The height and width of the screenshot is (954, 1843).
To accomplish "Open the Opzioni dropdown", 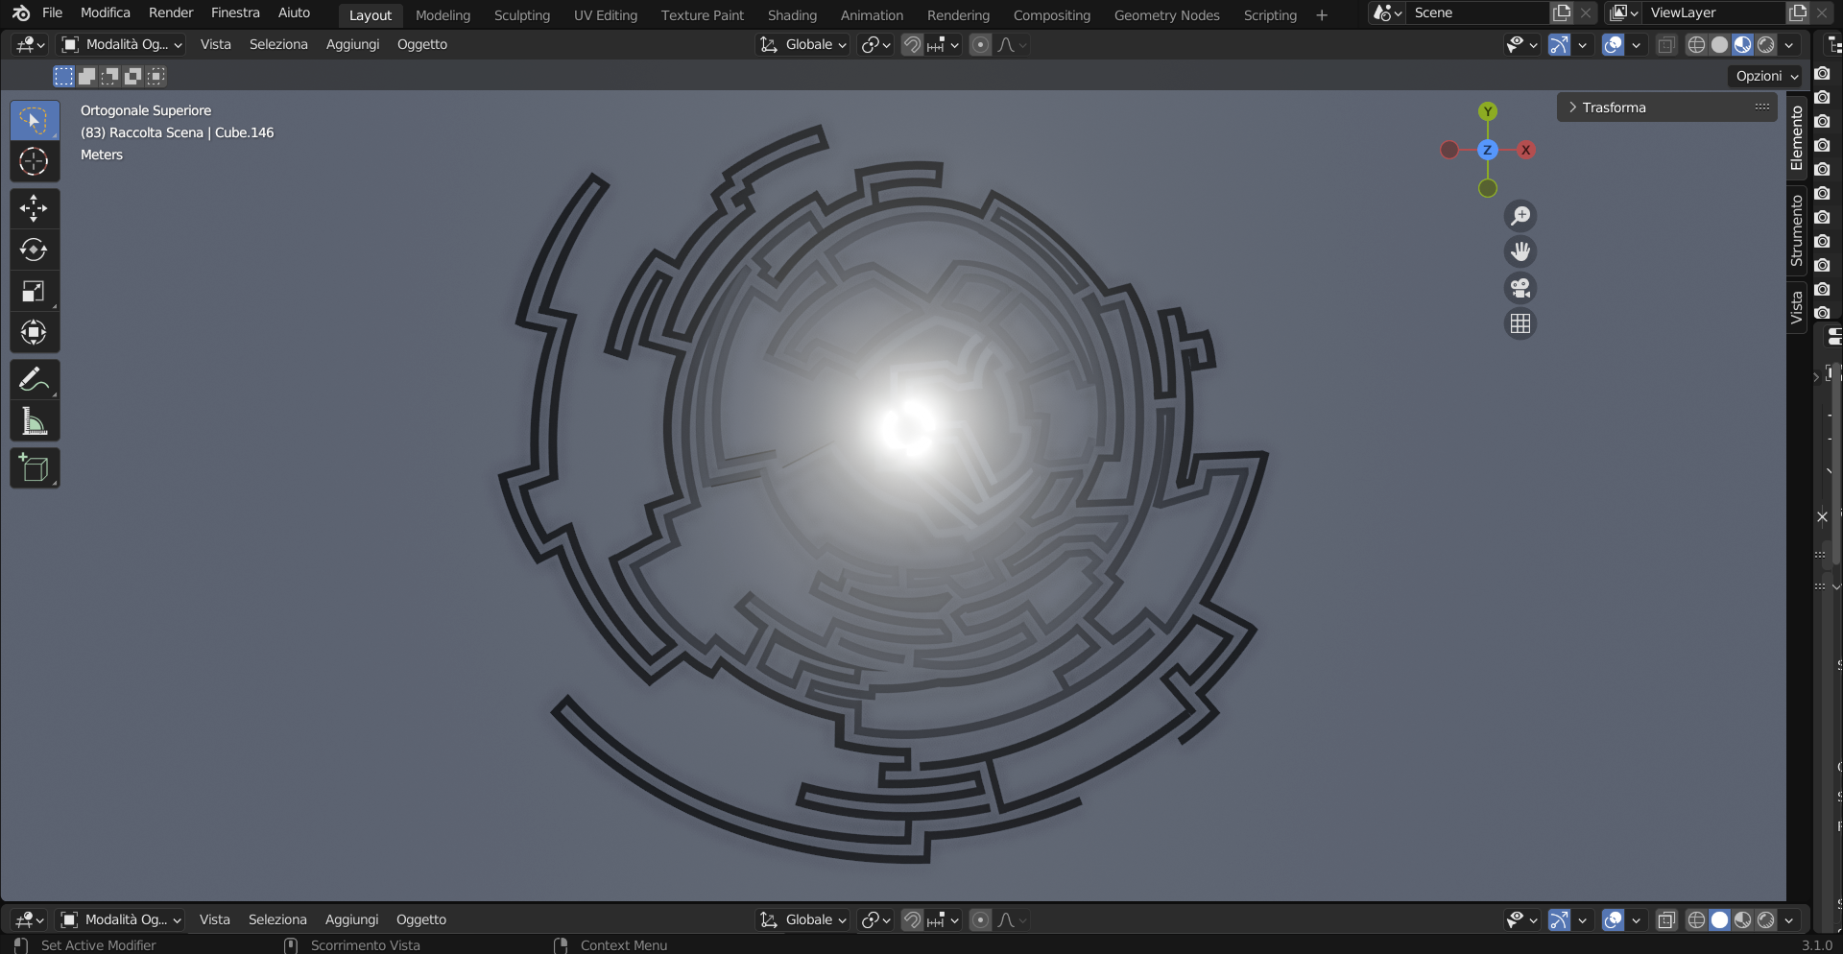I will click(x=1766, y=76).
